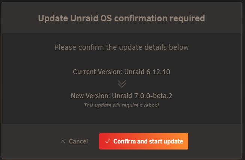Image resolution: width=245 pixels, height=160 pixels.
Task: Select the 'Current Version' label text
Action: pos(97,72)
